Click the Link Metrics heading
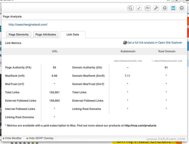Viewport: 189px width, 144px height. (x=13, y=43)
